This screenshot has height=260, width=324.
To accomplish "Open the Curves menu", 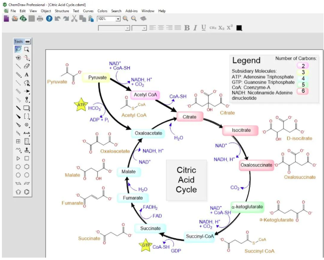I will coord(88,11).
